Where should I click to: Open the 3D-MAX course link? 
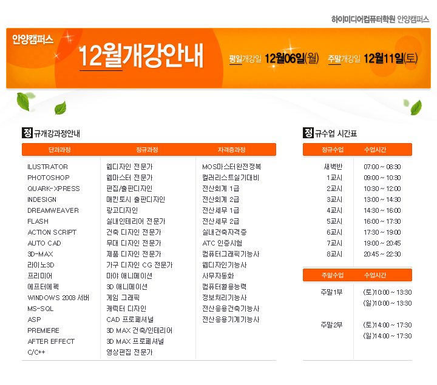click(x=40, y=254)
